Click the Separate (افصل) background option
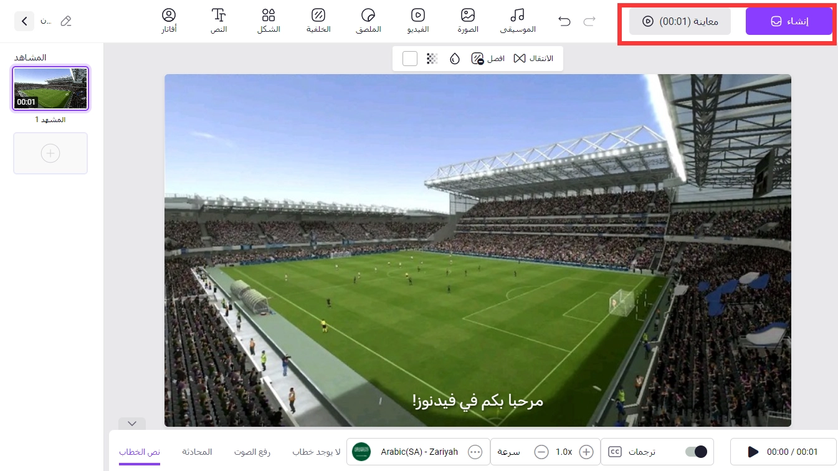The height and width of the screenshot is (471, 838). (488, 59)
